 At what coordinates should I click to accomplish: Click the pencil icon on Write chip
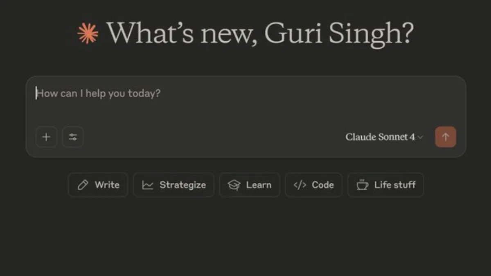click(x=83, y=185)
